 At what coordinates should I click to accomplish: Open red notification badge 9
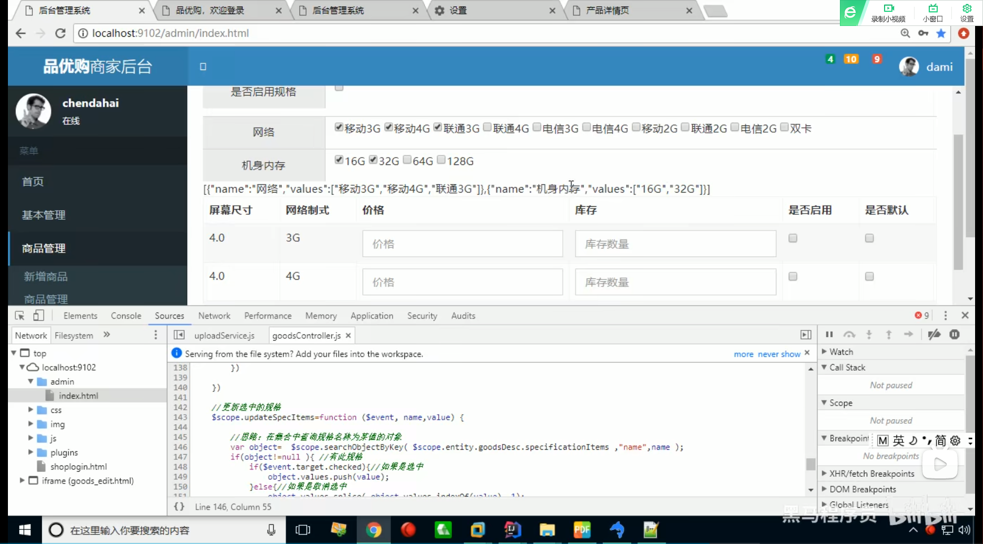[877, 59]
